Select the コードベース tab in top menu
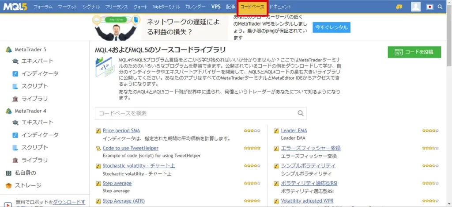The width and height of the screenshot is (452, 207). pyautogui.click(x=252, y=7)
